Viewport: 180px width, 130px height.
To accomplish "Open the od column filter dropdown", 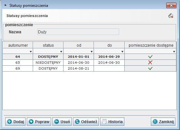I will pos(92,52).
